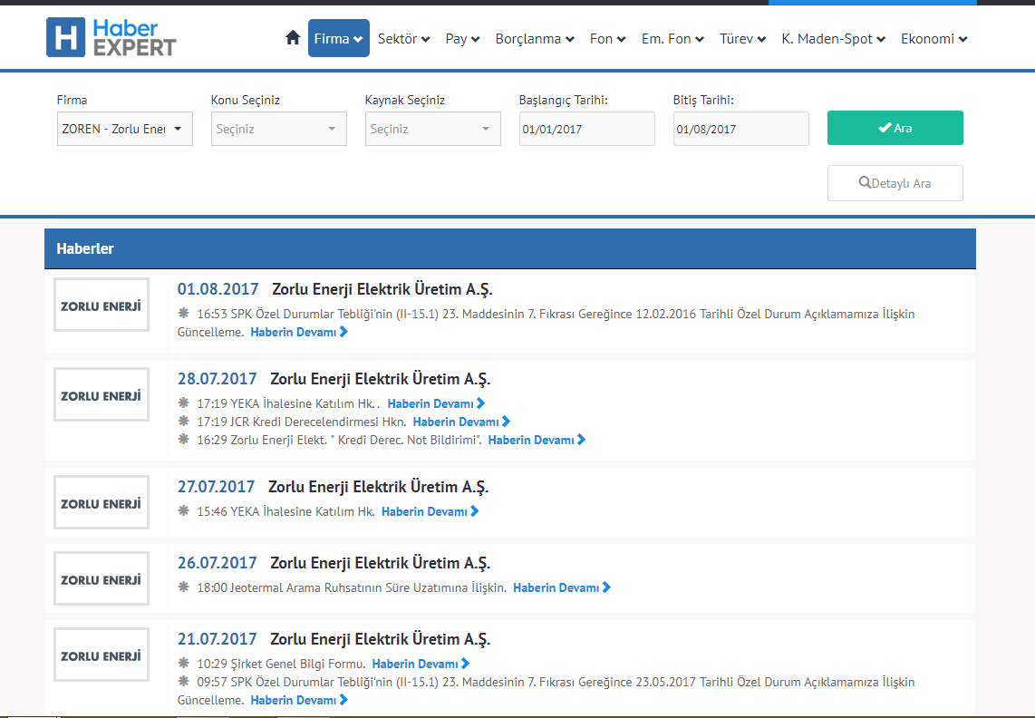This screenshot has height=718, width=1035.
Task: Click the Detaylı Ara button
Action: click(x=895, y=183)
